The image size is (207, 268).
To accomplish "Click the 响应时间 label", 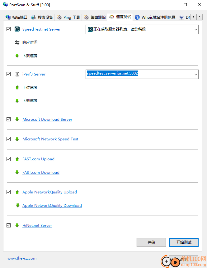I will tap(30, 42).
